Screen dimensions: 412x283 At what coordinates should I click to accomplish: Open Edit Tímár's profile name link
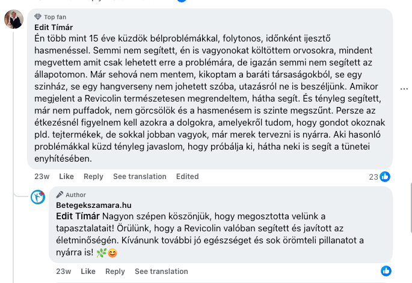[x=54, y=27]
